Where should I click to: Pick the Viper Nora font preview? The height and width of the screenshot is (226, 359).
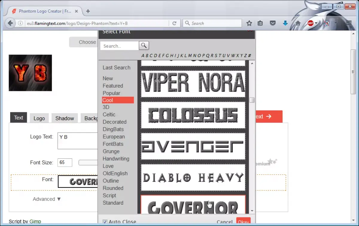(193, 84)
